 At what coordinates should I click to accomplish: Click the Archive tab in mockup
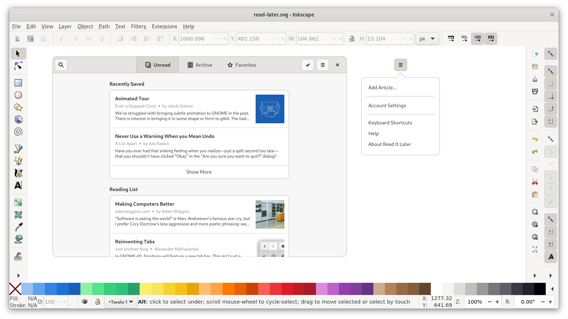click(x=200, y=65)
